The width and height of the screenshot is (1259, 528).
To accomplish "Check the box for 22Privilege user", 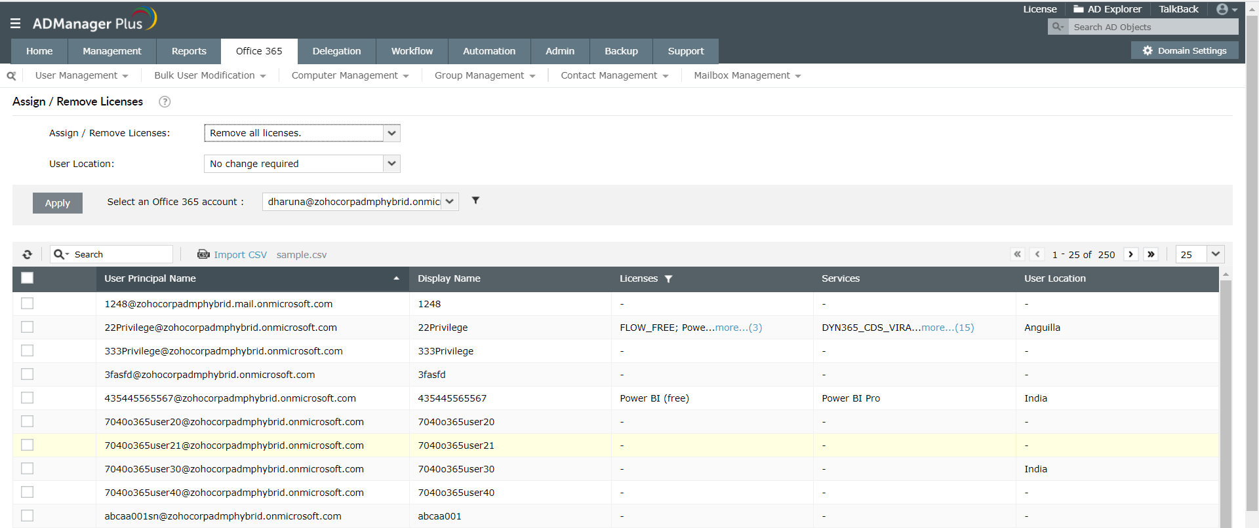I will [28, 327].
